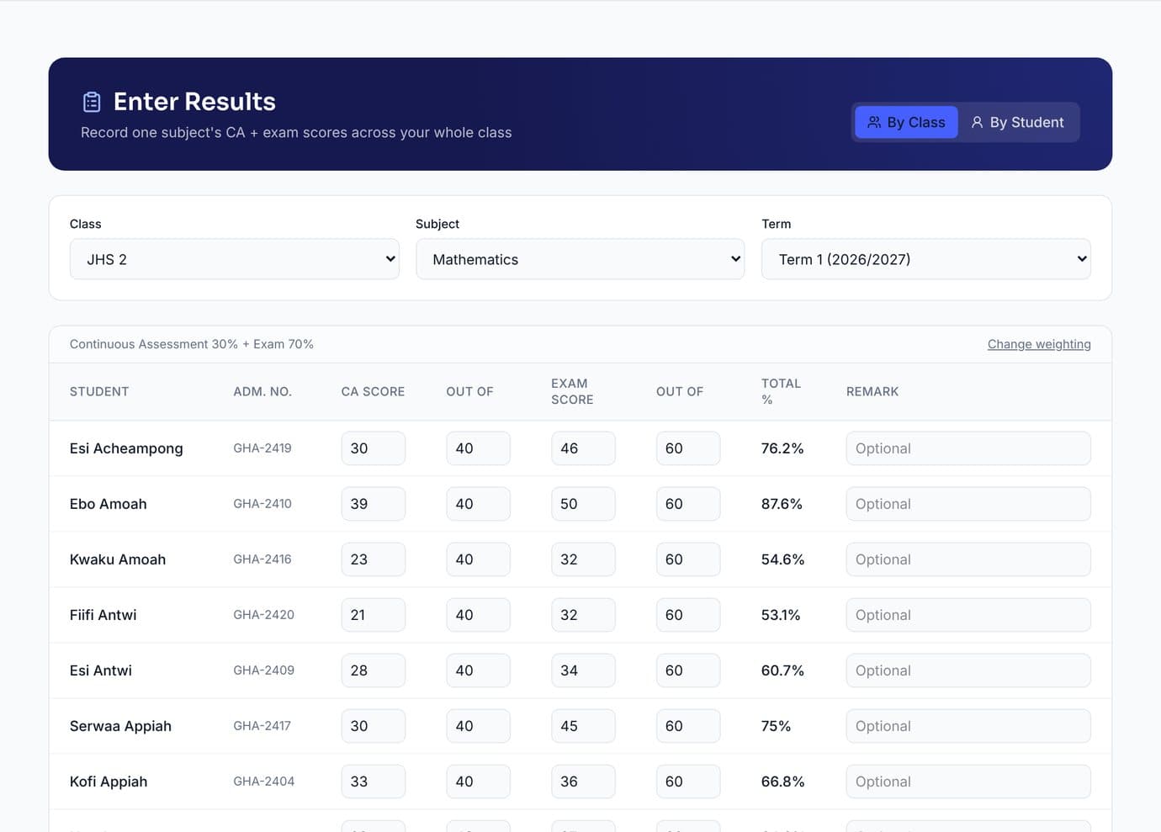Click the remark field for Serwaa Appiah
Image resolution: width=1161 pixels, height=832 pixels.
tap(968, 726)
